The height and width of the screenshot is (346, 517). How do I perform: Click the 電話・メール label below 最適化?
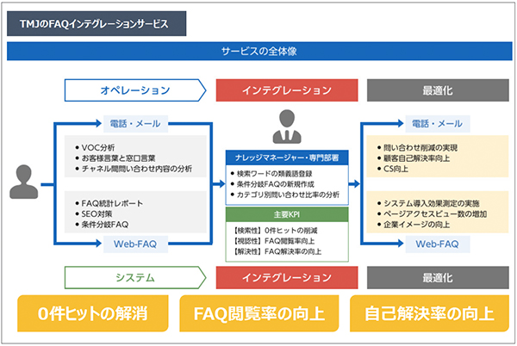point(438,124)
